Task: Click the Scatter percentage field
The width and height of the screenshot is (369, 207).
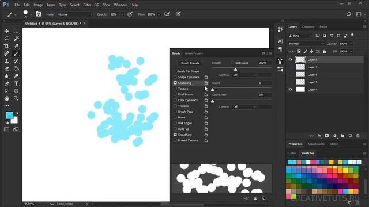Action: click(x=265, y=63)
